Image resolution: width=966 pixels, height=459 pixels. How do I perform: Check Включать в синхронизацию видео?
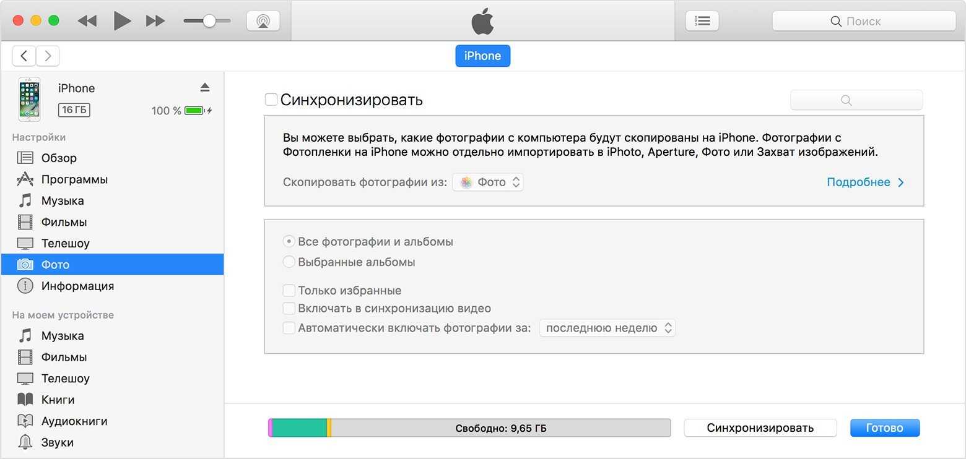coord(289,309)
